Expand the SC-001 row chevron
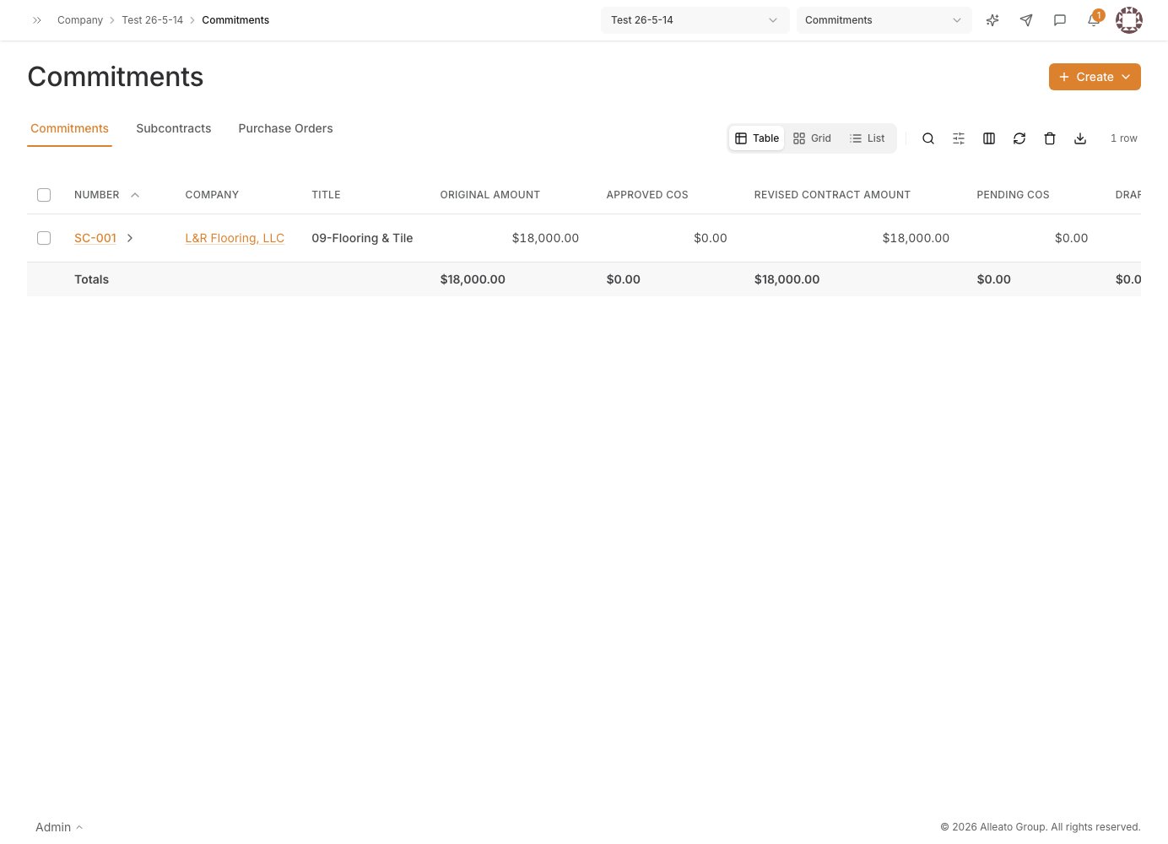Image resolution: width=1168 pixels, height=844 pixels. [130, 238]
